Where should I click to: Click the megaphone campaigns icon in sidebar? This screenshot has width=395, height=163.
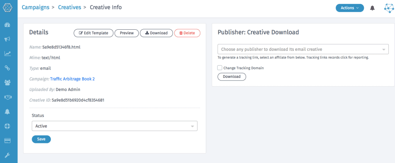coord(7,39)
